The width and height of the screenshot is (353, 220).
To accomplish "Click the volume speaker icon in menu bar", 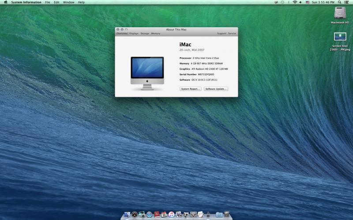I will point(300,2).
